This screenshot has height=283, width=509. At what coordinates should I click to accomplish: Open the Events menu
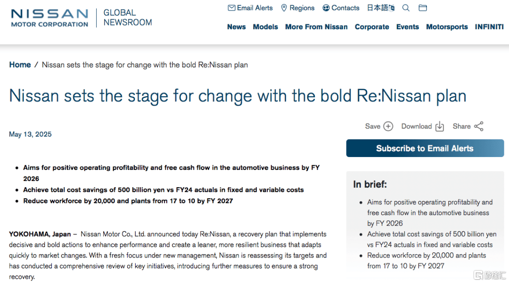pyautogui.click(x=407, y=27)
